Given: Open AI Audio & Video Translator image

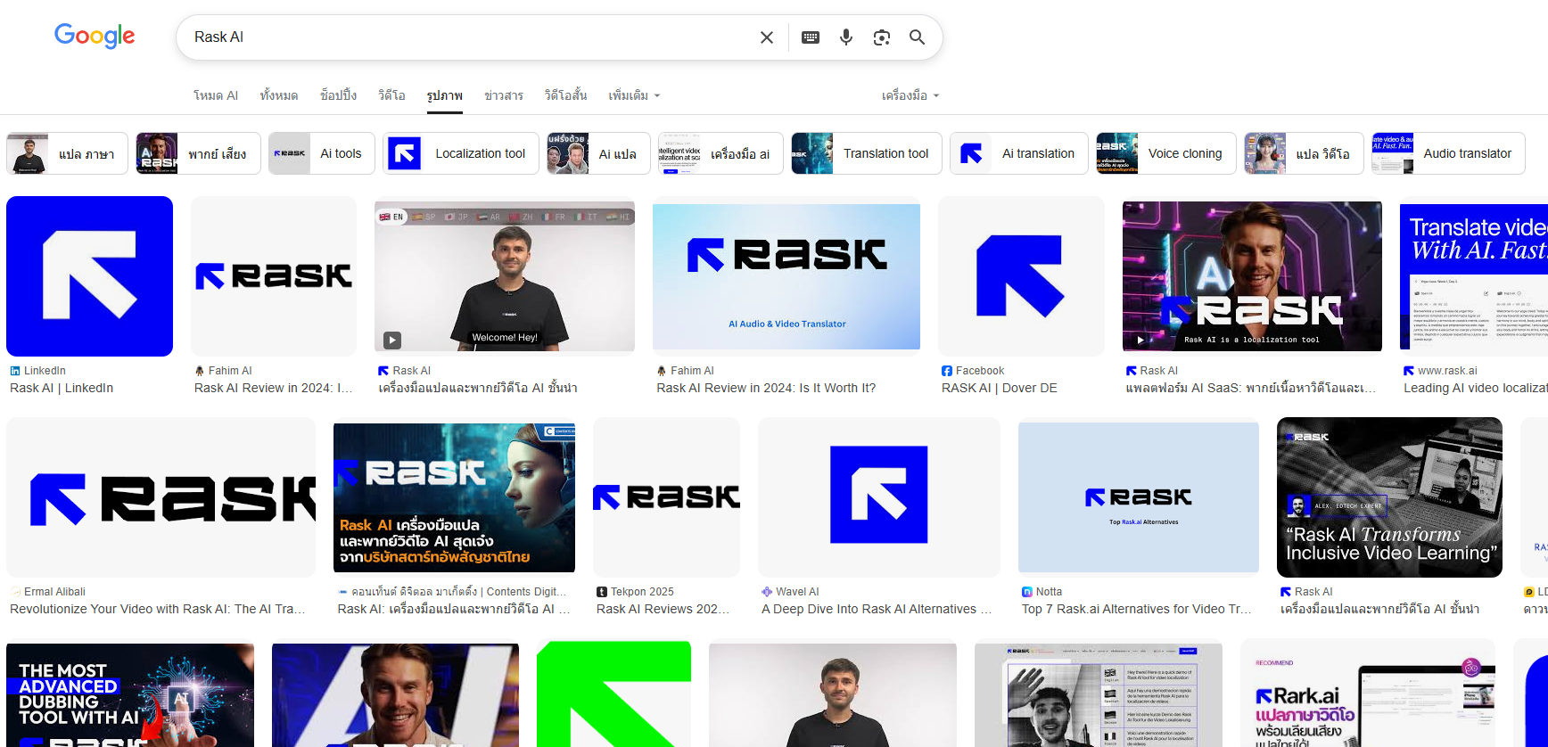Looking at the screenshot, I should 786,276.
